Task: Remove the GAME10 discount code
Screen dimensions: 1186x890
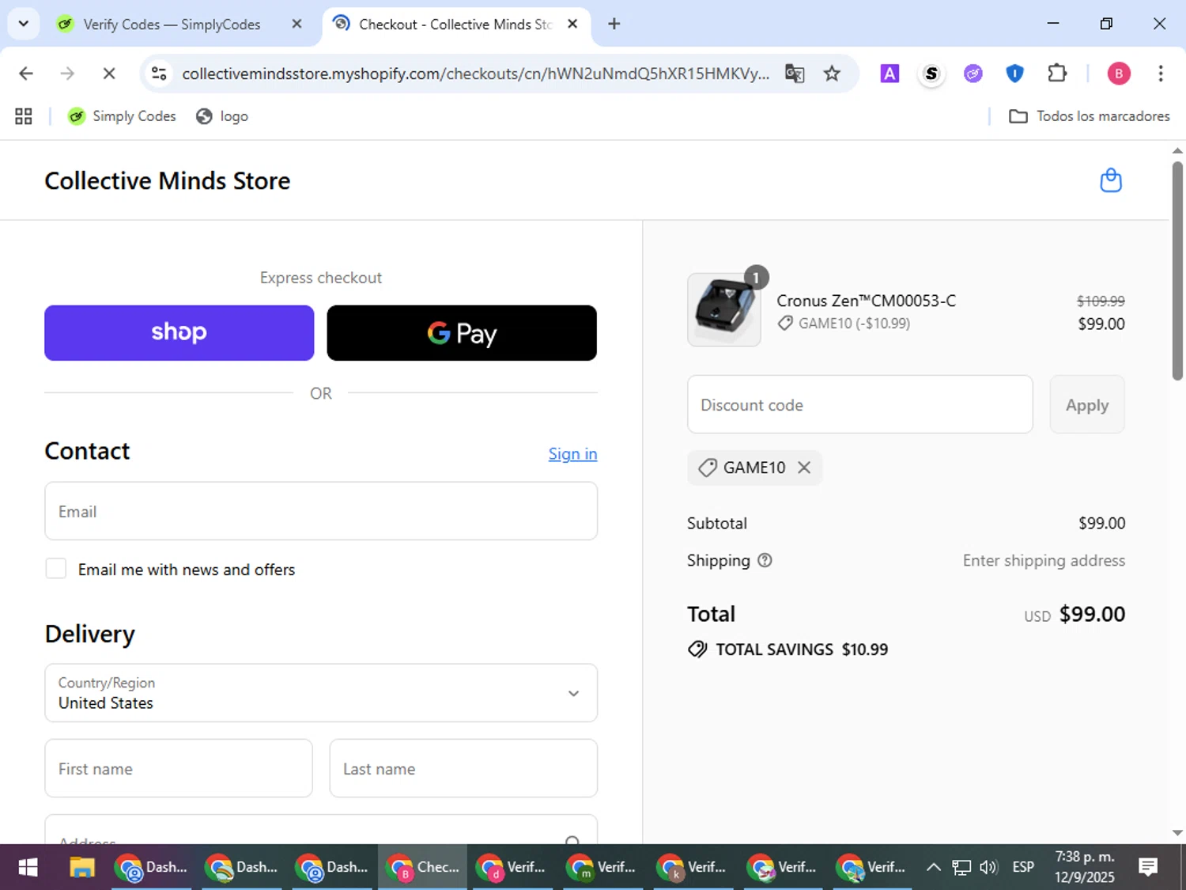Action: 804,468
